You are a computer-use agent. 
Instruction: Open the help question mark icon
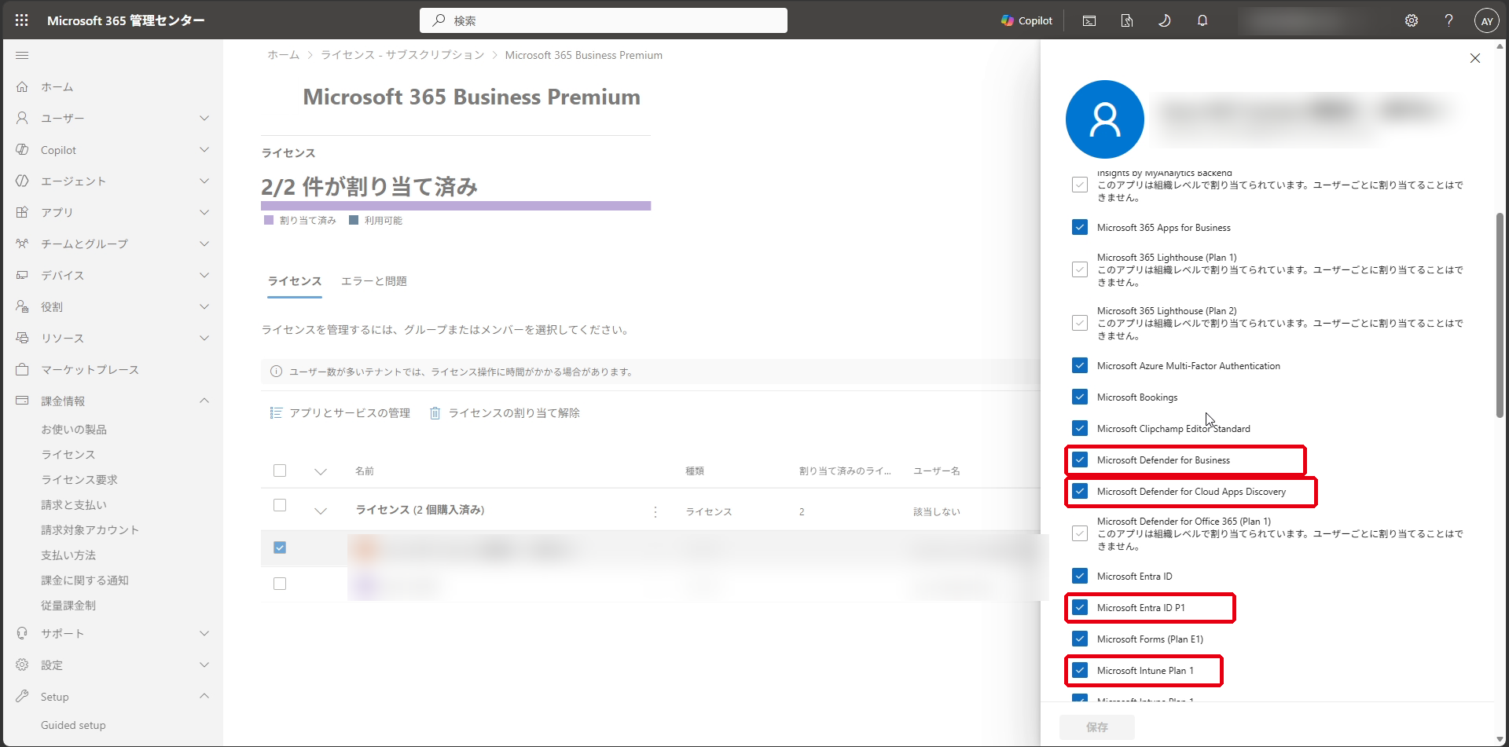pyautogui.click(x=1448, y=20)
